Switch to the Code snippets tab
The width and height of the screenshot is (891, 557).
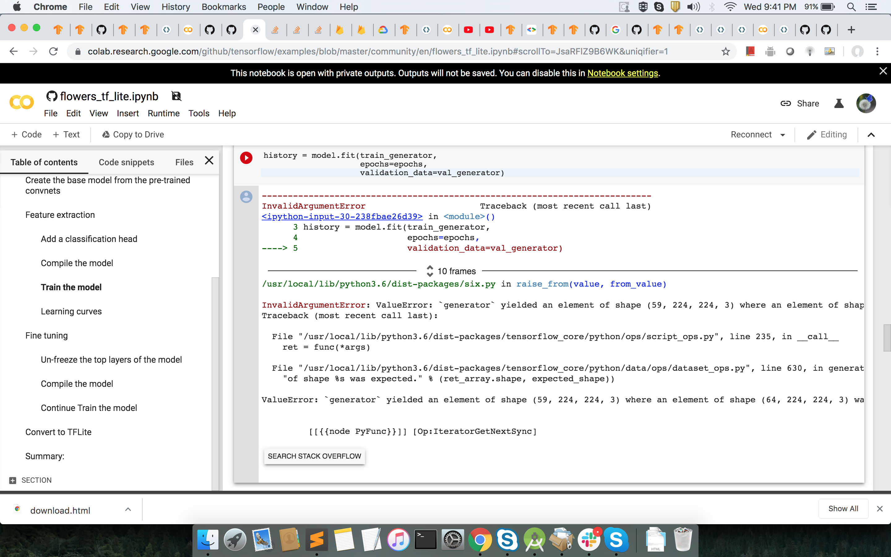click(126, 162)
